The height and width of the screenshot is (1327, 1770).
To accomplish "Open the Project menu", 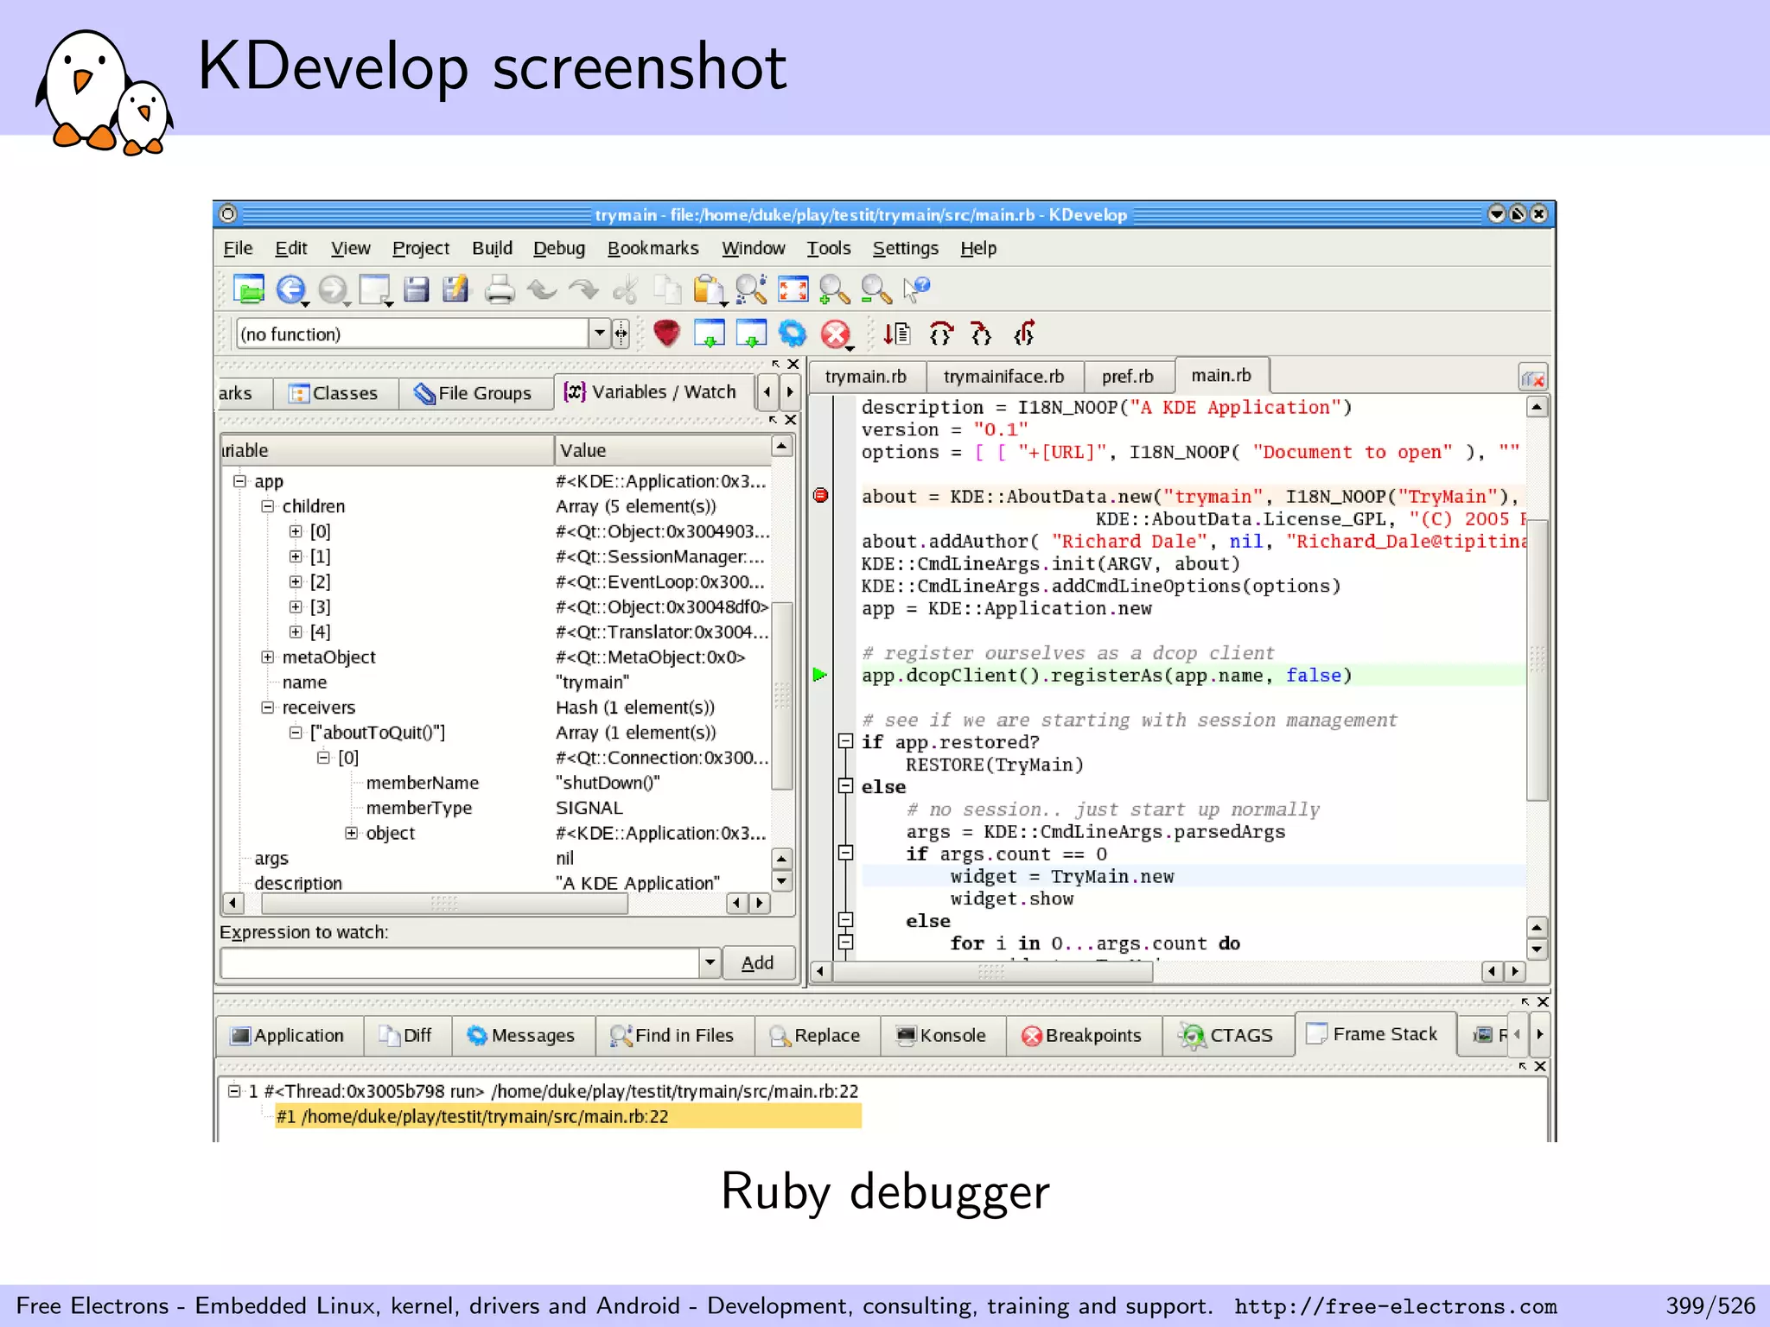I will [421, 249].
